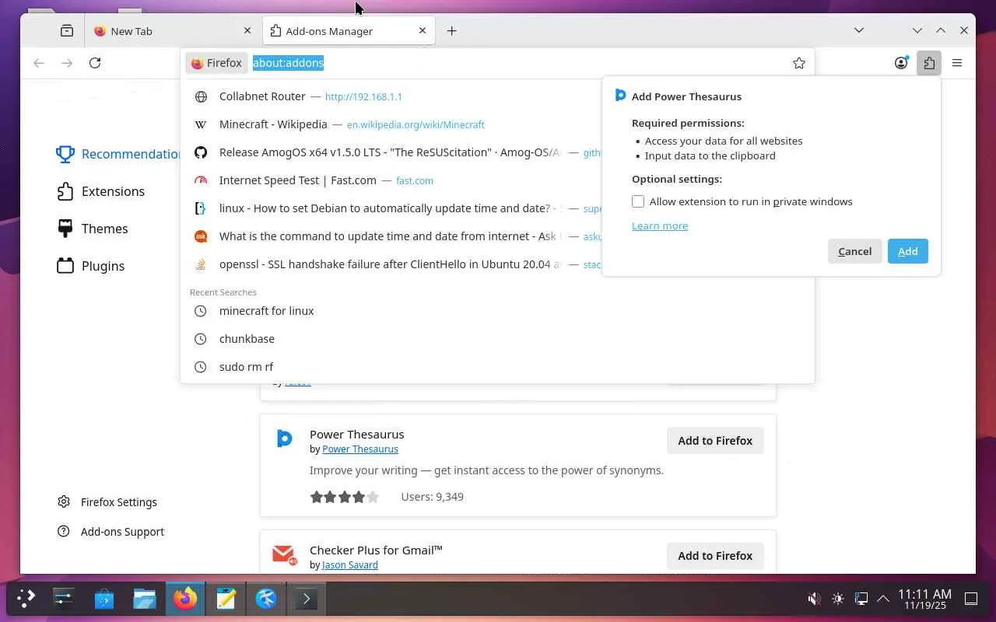
Task: Open the Extensions toolbar button
Action: pyautogui.click(x=929, y=63)
